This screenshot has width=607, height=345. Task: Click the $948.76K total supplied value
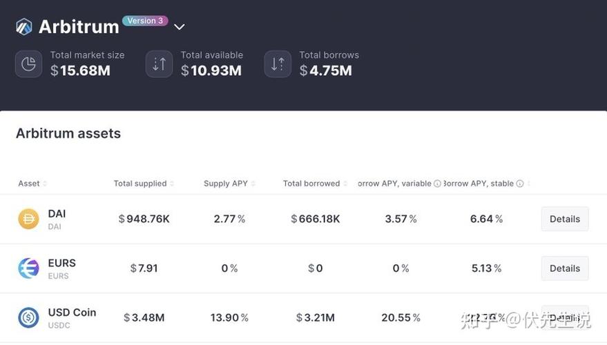(144, 219)
